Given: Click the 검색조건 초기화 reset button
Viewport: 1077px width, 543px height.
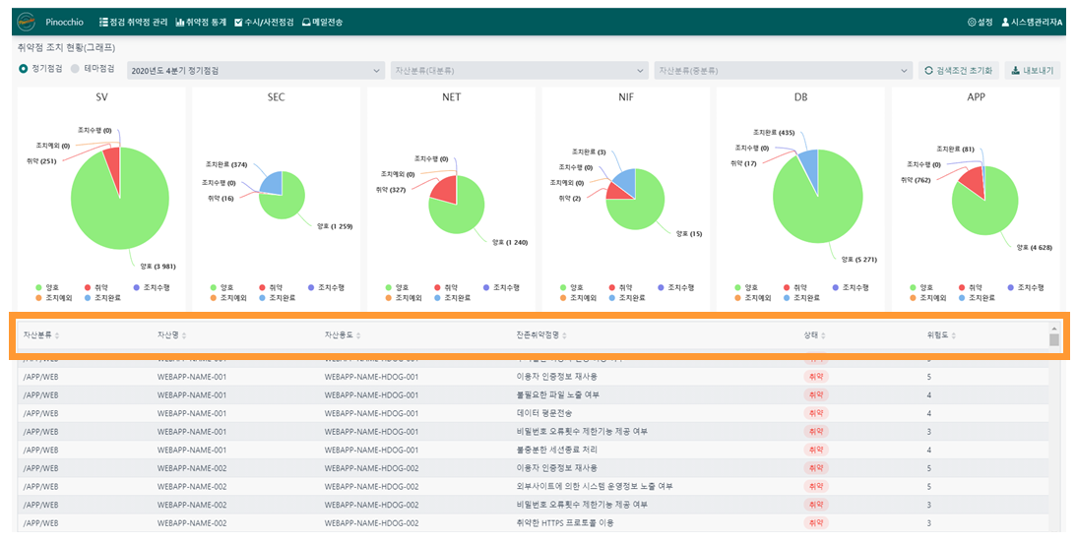Looking at the screenshot, I should (959, 71).
